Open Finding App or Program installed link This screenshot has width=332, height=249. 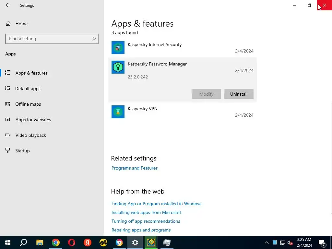[x=157, y=204]
